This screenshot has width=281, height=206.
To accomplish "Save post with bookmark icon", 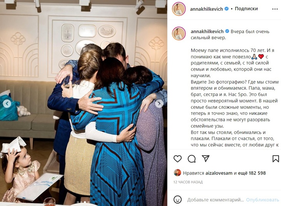I will tap(276, 159).
